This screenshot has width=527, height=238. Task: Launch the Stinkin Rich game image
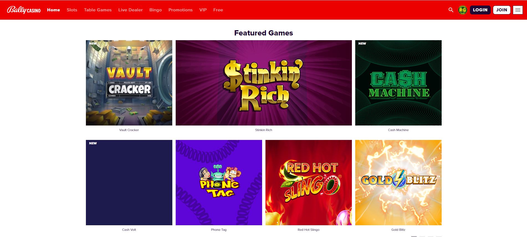(x=264, y=83)
